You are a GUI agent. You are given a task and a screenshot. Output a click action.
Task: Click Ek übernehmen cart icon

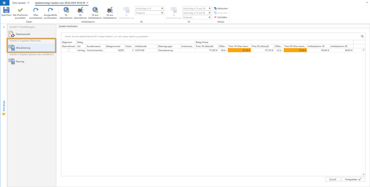click(80, 10)
